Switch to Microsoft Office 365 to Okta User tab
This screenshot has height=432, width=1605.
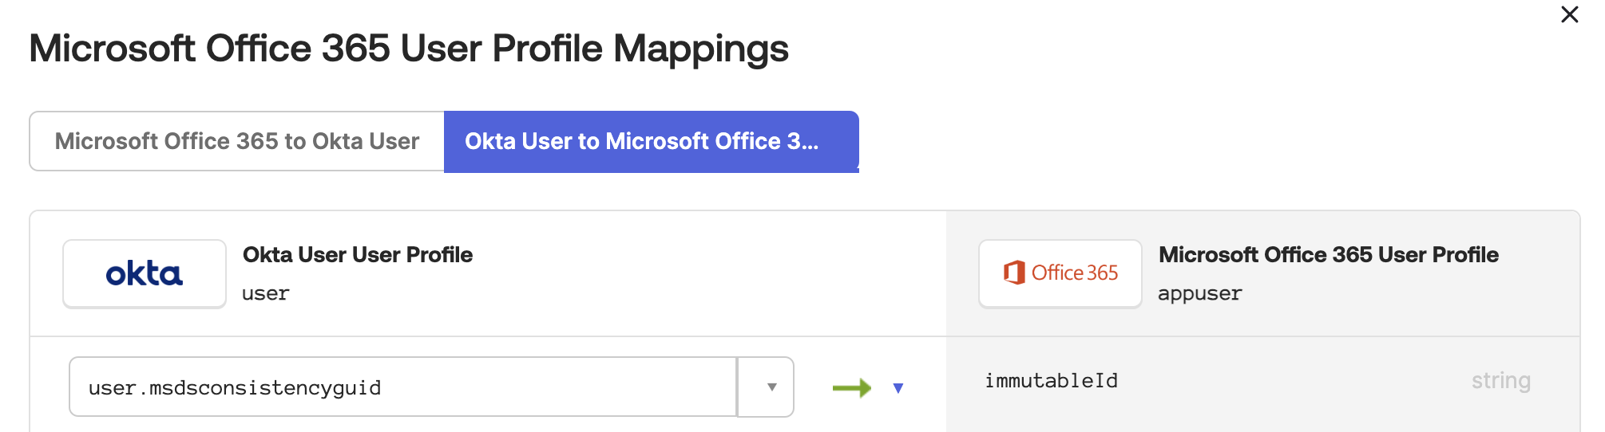(x=236, y=141)
